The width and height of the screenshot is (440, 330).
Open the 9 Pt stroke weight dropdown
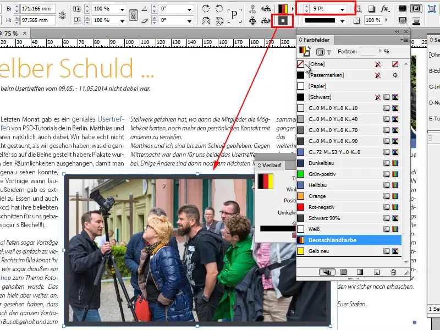[343, 10]
